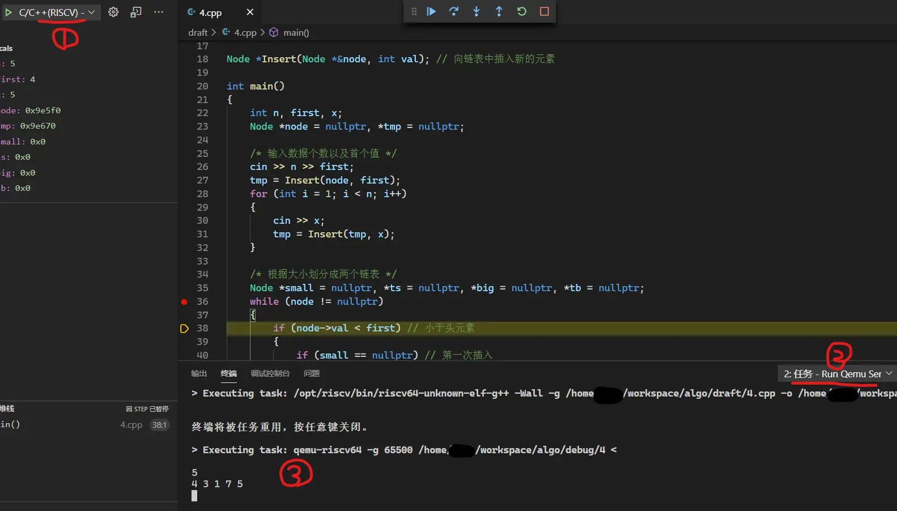Switch to the 调试控制台 panel tab
Screen dimensions: 897x511
270,373
